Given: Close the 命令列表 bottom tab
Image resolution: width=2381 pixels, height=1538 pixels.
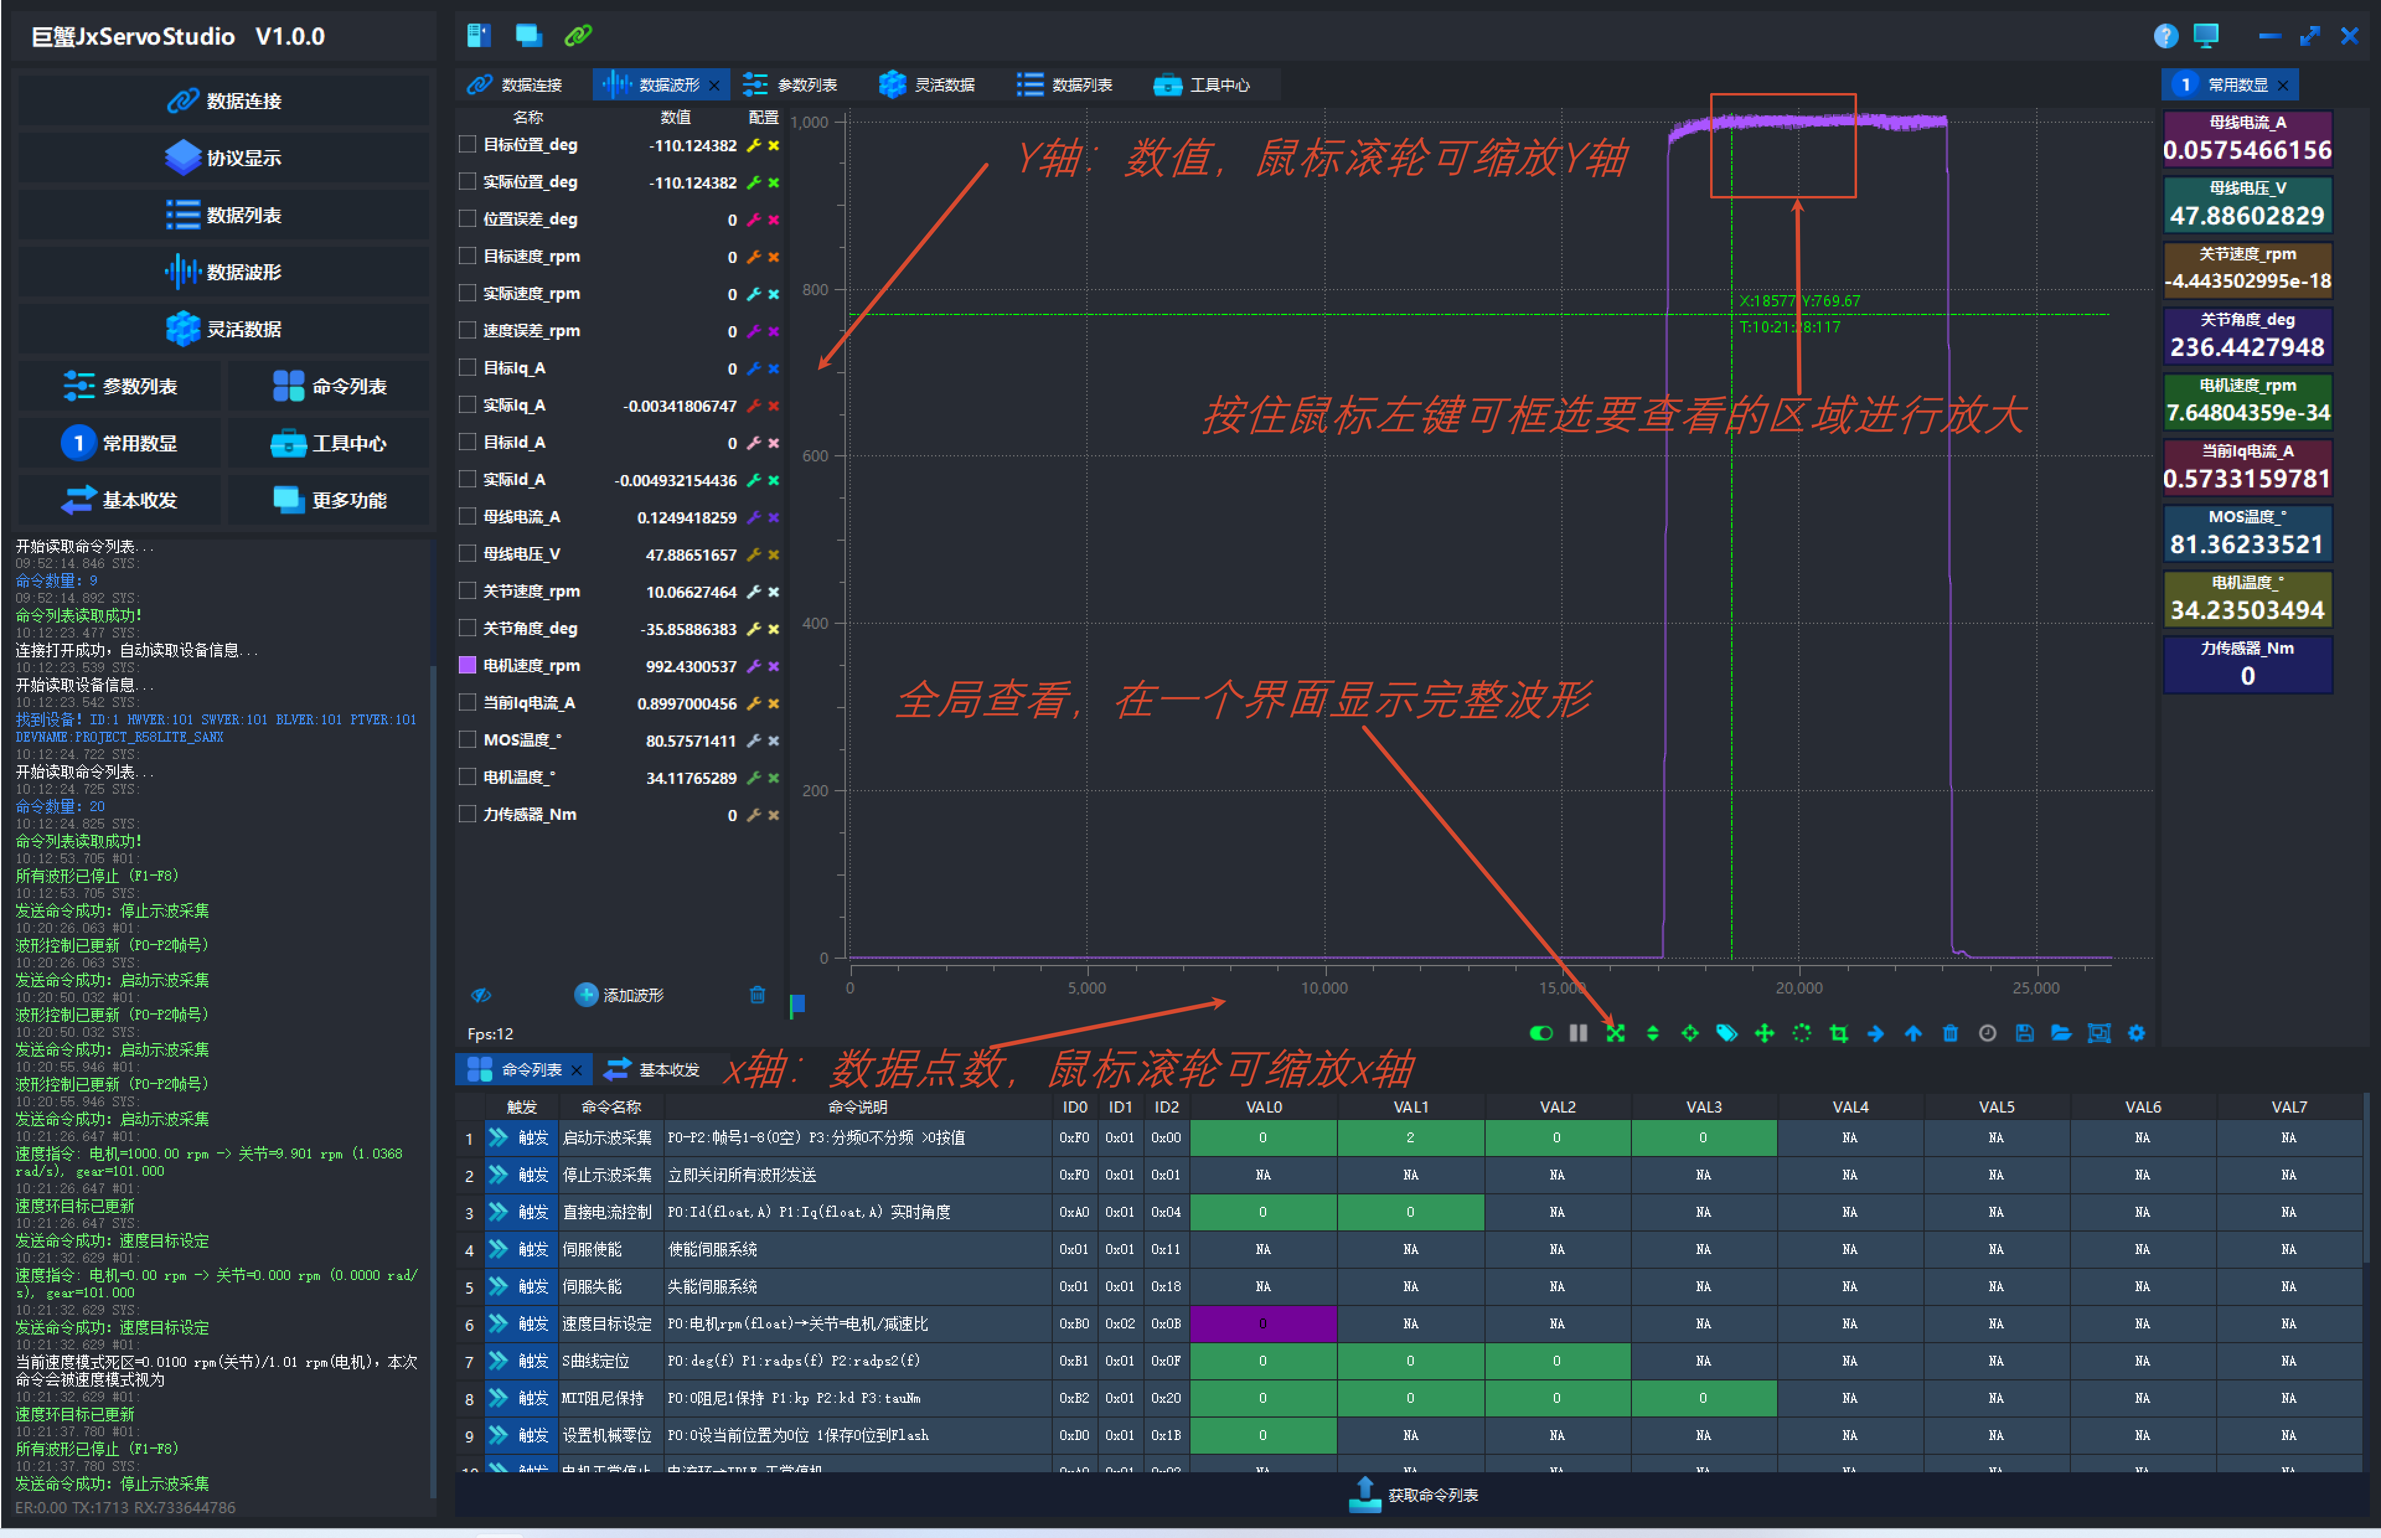Looking at the screenshot, I should coord(577,1070).
